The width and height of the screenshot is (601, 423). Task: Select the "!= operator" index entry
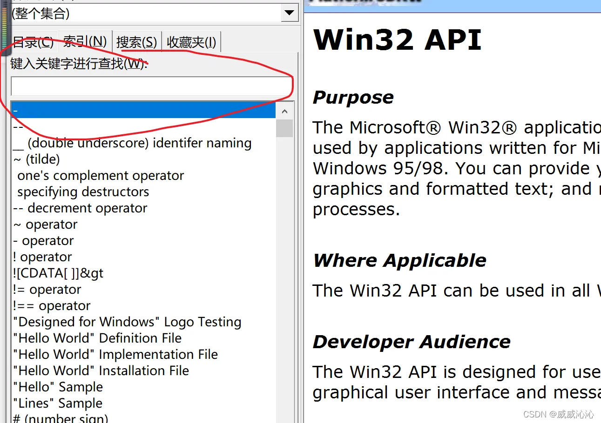pyautogui.click(x=47, y=290)
